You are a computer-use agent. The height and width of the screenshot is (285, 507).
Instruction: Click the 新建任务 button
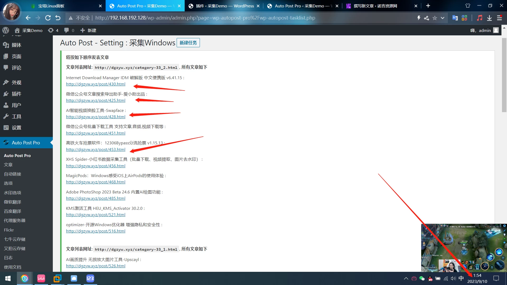tap(188, 43)
